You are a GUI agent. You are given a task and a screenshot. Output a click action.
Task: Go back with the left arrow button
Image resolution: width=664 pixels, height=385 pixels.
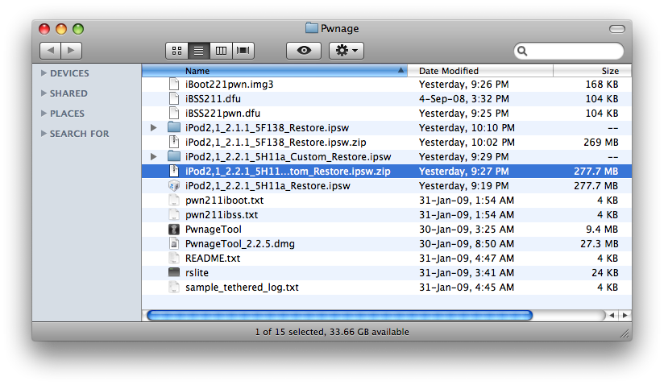pos(50,51)
